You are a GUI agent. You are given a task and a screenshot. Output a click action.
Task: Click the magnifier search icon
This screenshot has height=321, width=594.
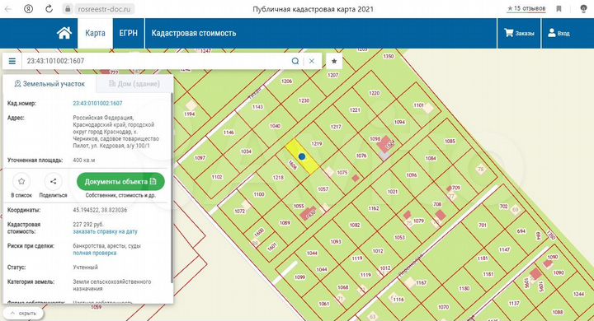(295, 61)
